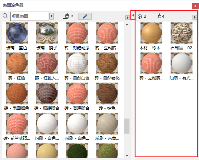
Task: Toggle the eyedropper pick-up button
Action: (85, 16)
